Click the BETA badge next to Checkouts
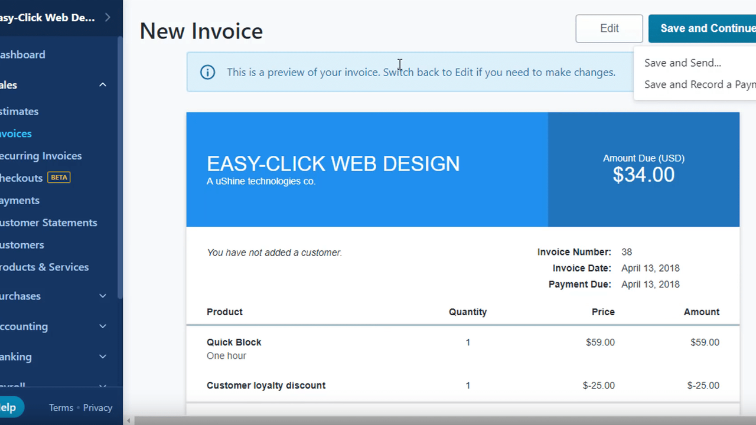This screenshot has width=756, height=425. [x=58, y=177]
